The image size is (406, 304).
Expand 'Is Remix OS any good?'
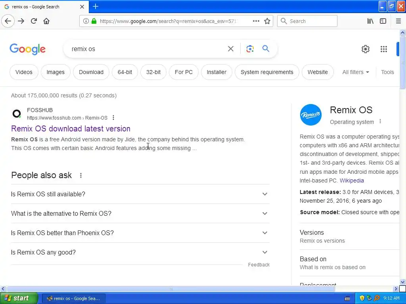140,252
